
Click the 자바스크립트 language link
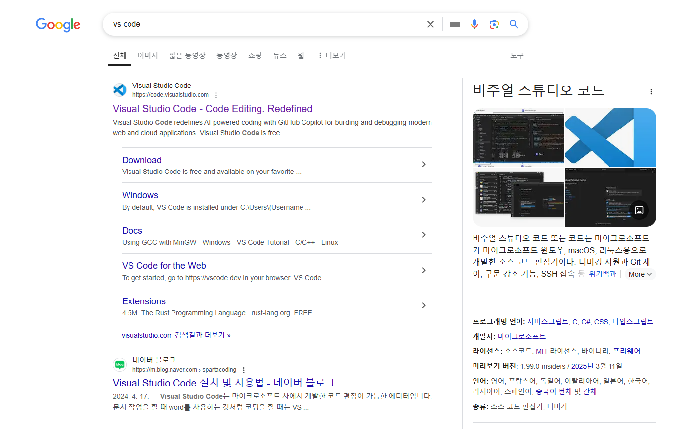[548, 322]
